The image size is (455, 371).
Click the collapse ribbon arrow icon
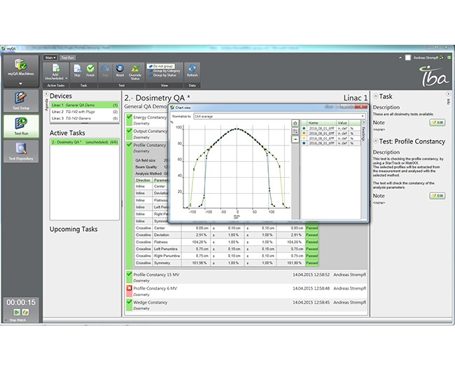400,57
